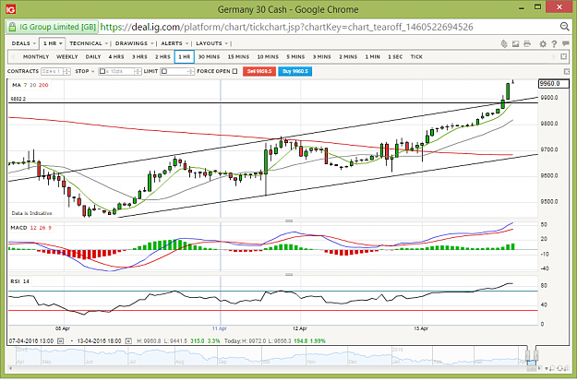Click the browser URL address bar
Viewport: 577px width, 381px height.
pos(287,27)
